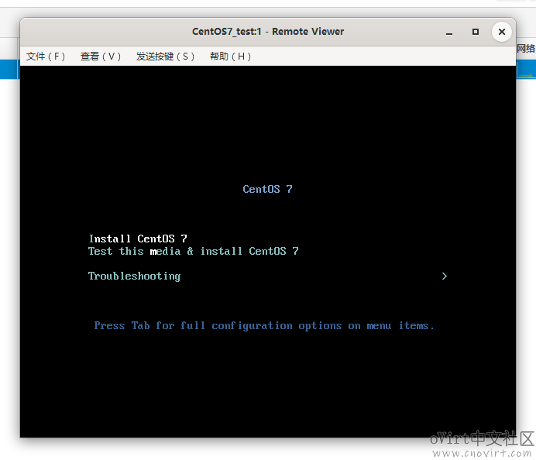Close the Remote Viewer window
The image size is (536, 460).
click(501, 32)
